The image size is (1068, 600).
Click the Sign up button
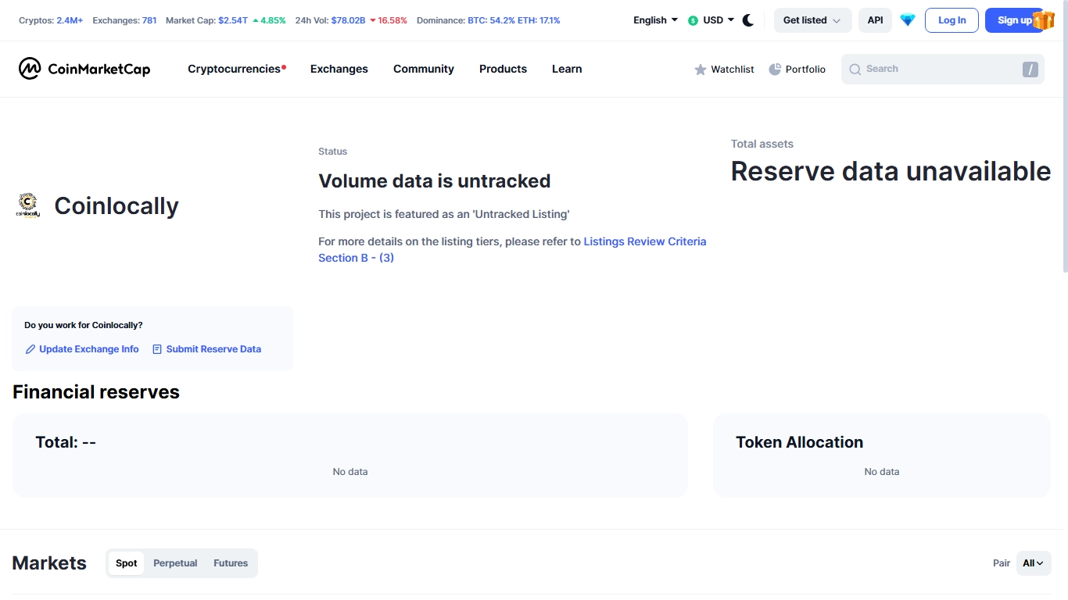click(x=1015, y=20)
